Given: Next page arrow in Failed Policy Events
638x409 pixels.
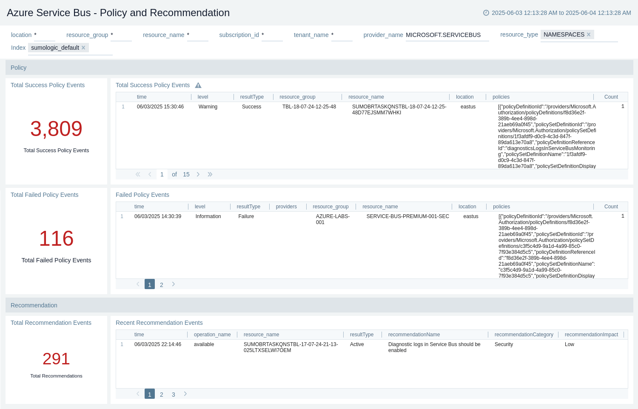Looking at the screenshot, I should [x=174, y=284].
